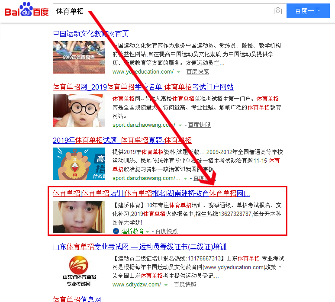This screenshot has height=302, width=335.
Task: Open 2019年体育单招试题 result title
Action: coord(122,140)
